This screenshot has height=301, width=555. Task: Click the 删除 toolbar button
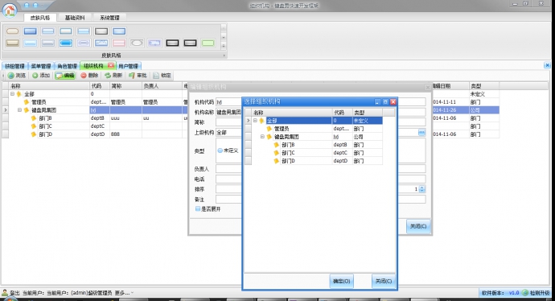(x=89, y=76)
